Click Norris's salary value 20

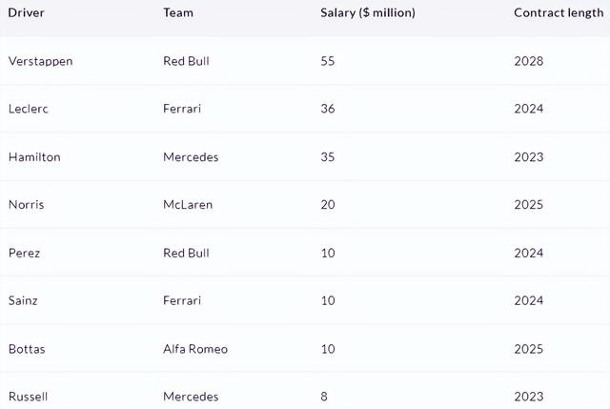tap(329, 205)
